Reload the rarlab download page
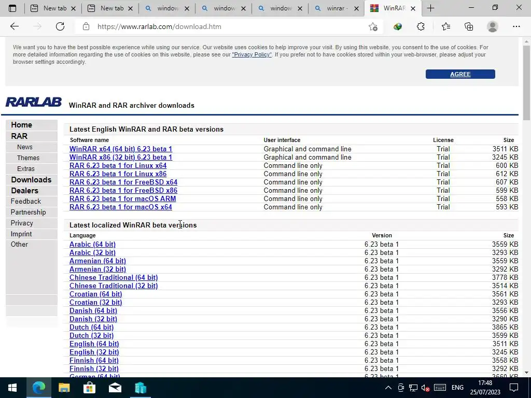This screenshot has height=398, width=531. click(x=60, y=26)
